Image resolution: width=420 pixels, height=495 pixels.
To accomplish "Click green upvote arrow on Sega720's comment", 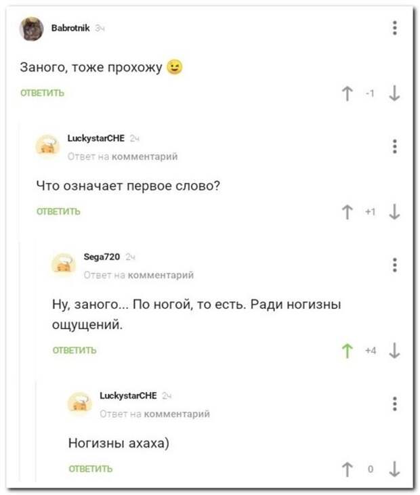I will pyautogui.click(x=348, y=351).
